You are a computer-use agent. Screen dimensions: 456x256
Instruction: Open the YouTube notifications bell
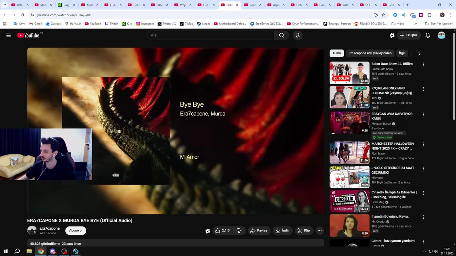pyautogui.click(x=428, y=35)
